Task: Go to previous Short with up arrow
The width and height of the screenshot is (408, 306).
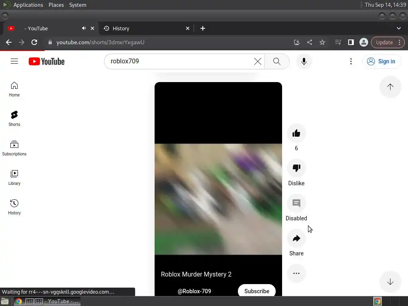Action: (x=390, y=86)
